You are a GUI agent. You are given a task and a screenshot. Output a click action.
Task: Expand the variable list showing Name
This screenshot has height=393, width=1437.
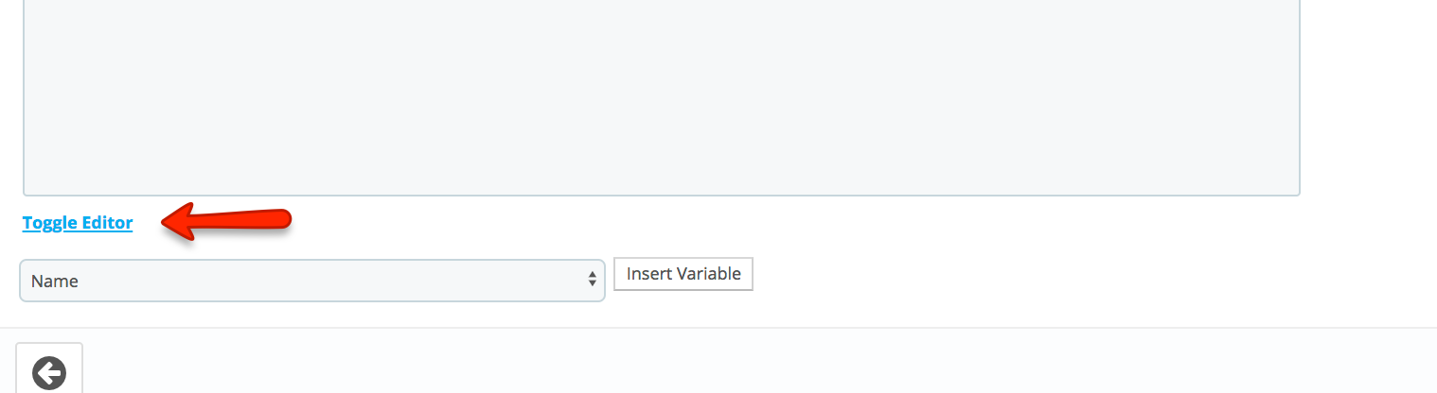tap(312, 281)
